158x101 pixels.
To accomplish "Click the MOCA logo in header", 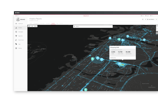I will coord(86,16).
